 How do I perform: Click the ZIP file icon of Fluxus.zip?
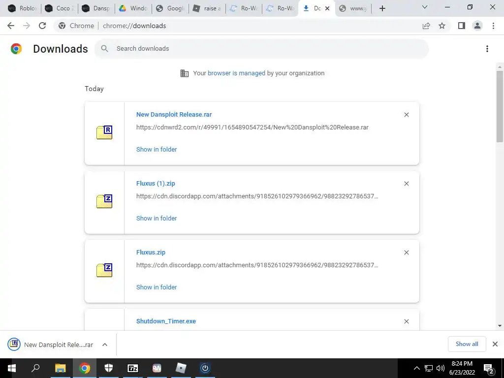point(104,270)
